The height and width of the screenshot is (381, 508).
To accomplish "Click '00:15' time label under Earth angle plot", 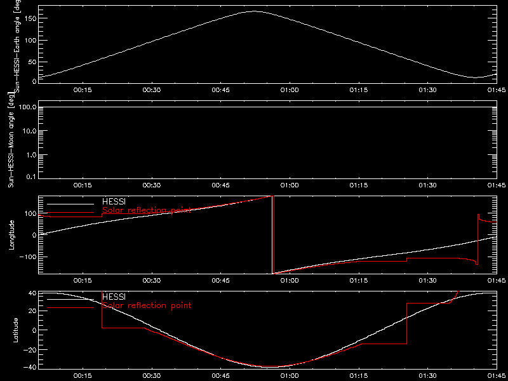I will pyautogui.click(x=83, y=90).
